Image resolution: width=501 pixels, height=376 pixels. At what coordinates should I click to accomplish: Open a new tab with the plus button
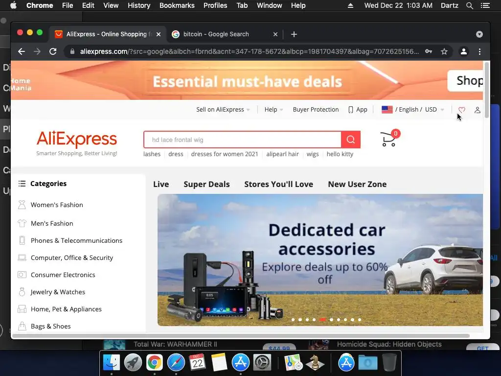click(294, 34)
